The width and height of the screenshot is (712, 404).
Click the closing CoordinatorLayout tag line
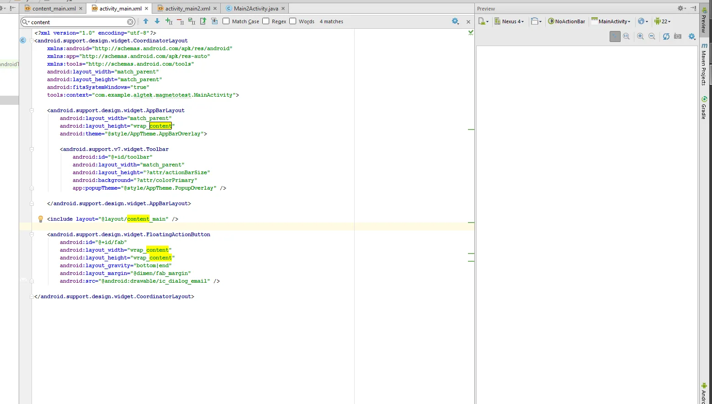click(114, 296)
